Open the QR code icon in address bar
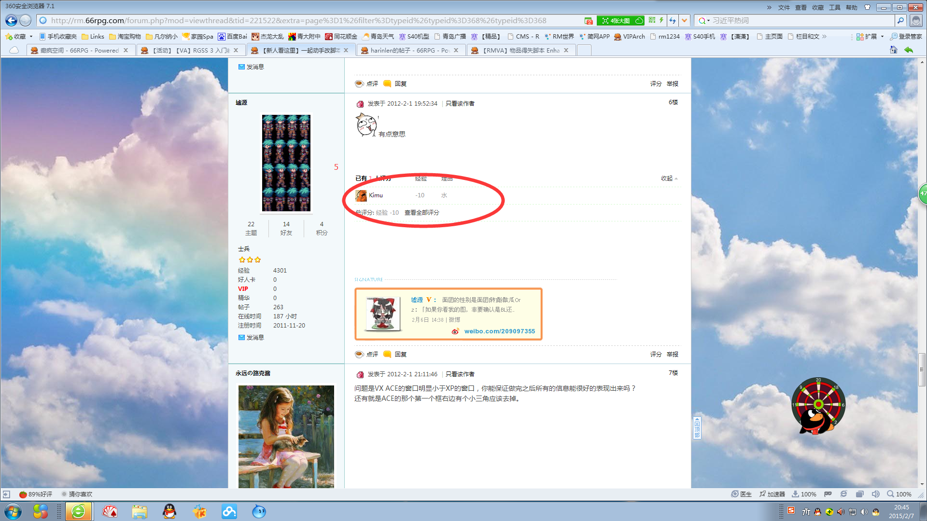 (x=652, y=20)
